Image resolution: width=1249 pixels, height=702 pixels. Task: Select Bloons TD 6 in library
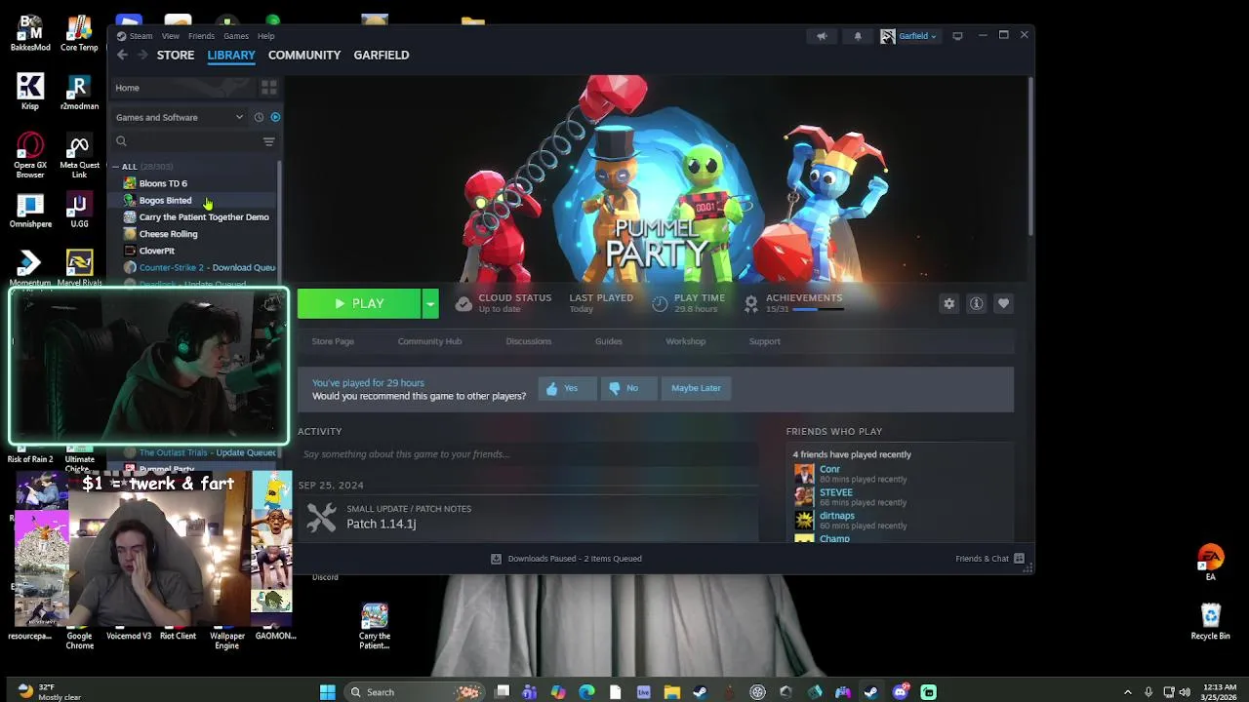click(163, 183)
